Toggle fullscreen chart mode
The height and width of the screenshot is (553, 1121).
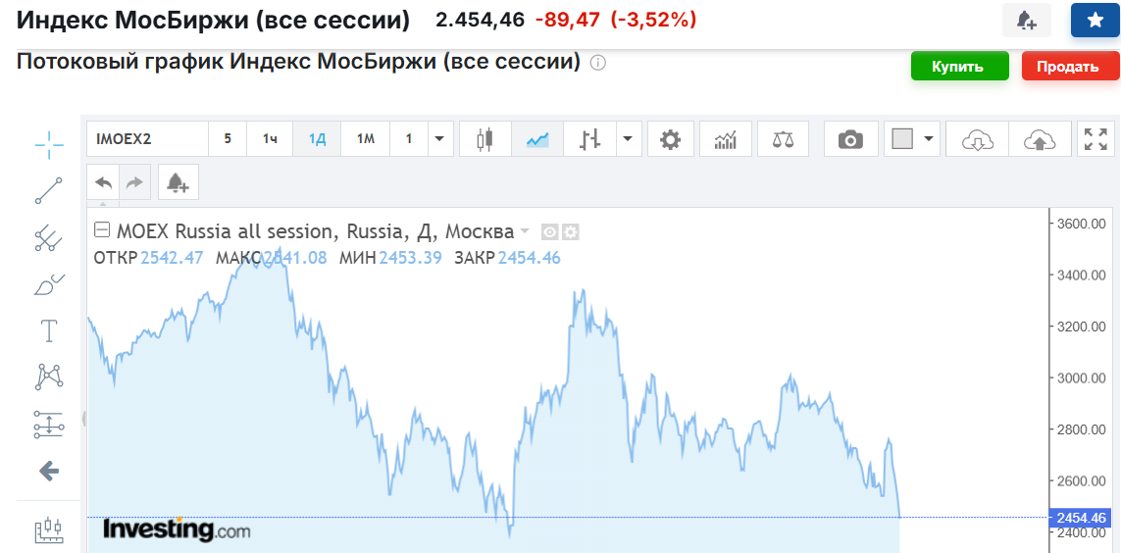click(1095, 138)
